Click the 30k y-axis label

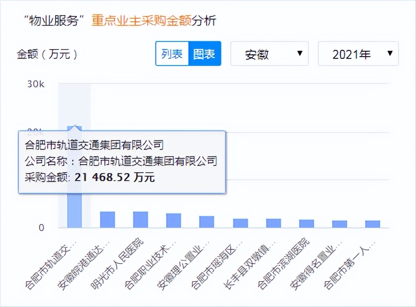point(35,83)
